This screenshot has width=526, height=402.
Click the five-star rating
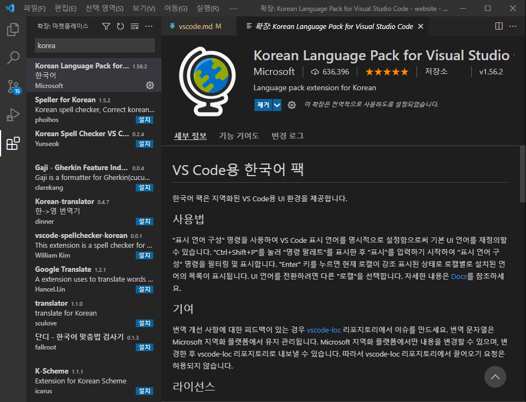pyautogui.click(x=387, y=72)
